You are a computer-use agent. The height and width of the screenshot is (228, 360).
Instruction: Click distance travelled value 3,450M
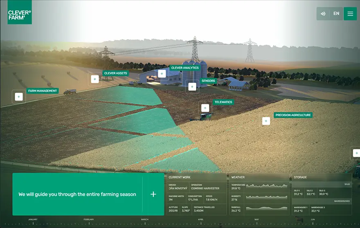pyautogui.click(x=198, y=210)
